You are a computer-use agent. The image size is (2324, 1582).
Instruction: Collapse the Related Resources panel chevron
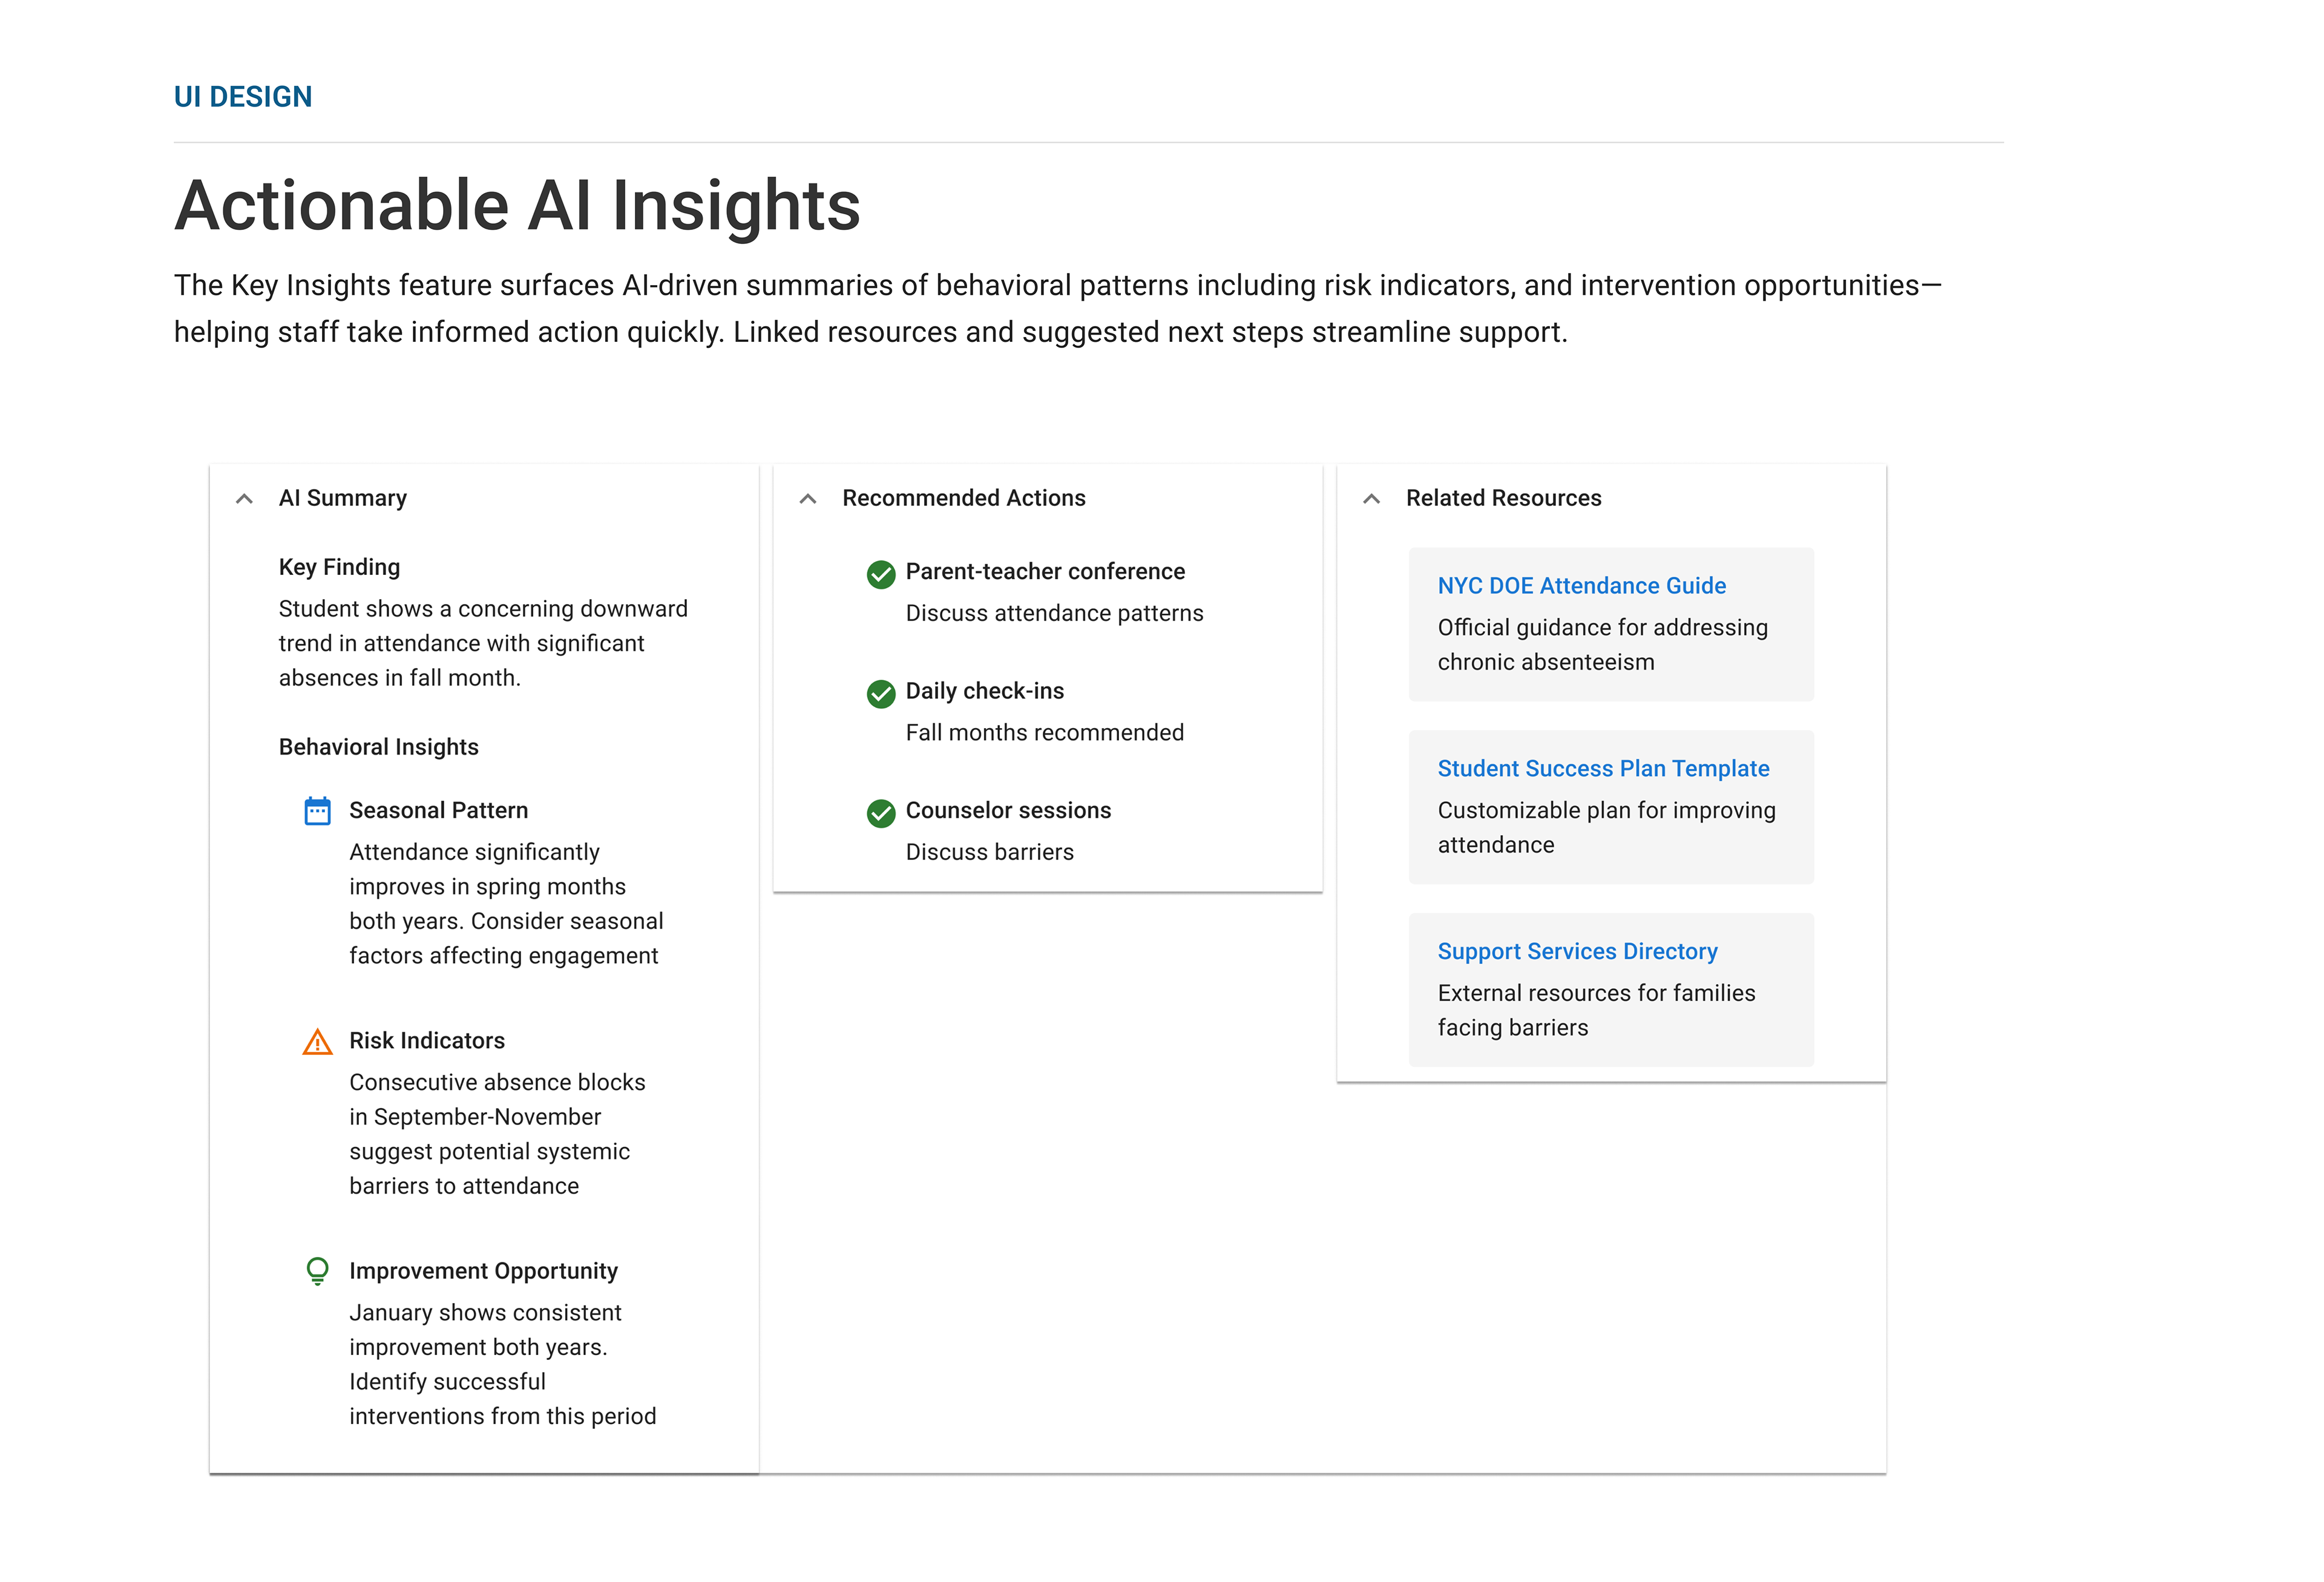tap(1371, 498)
